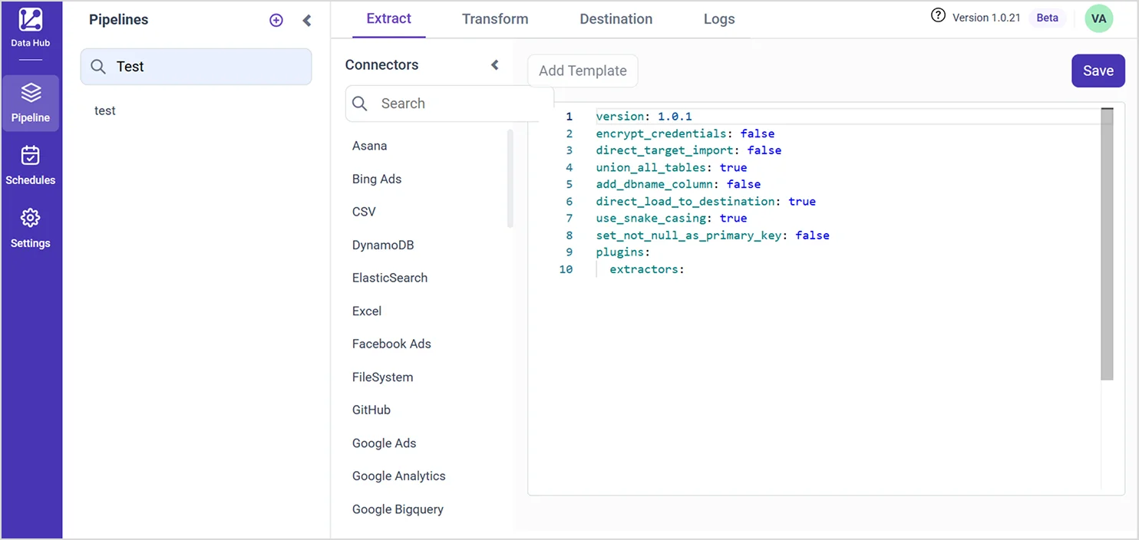Select the FileSystem connector
Viewport: 1139px width, 540px height.
click(x=383, y=377)
